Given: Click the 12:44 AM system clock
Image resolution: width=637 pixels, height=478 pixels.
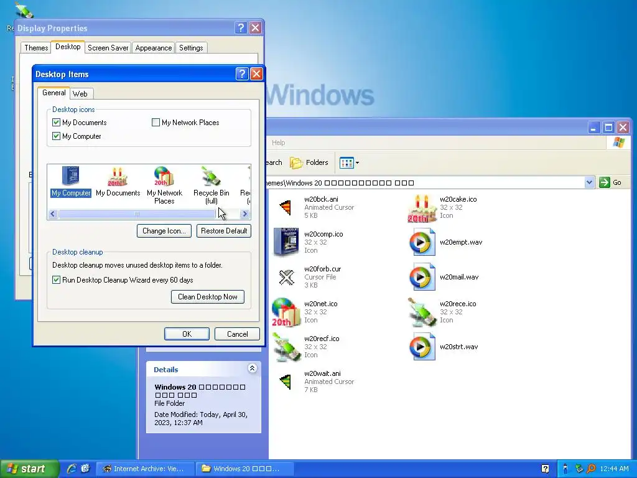Looking at the screenshot, I should tap(614, 469).
